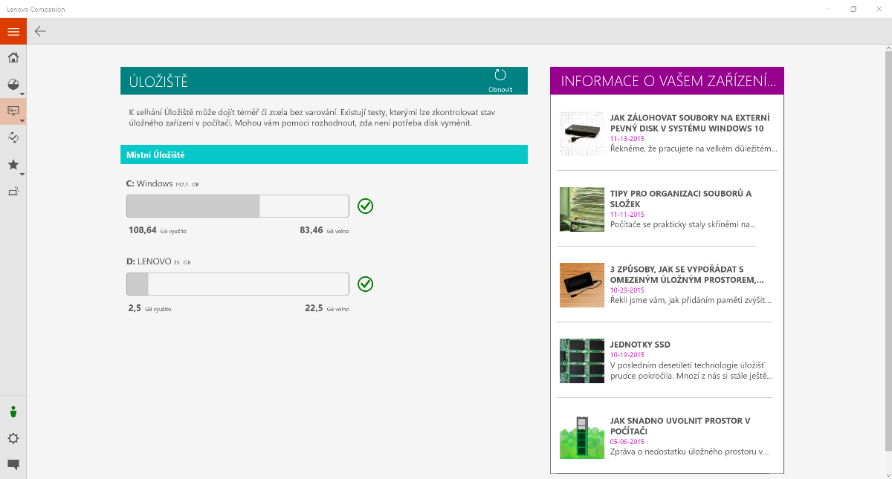Expand the arrow beside the gauge icon
The width and height of the screenshot is (892, 479).
coord(22,94)
